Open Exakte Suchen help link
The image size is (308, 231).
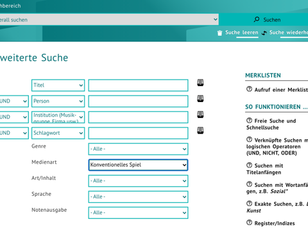pos(277,207)
